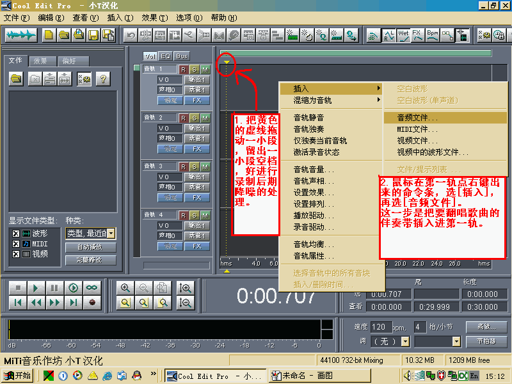Start playback with the Play button
The width and height of the screenshot is (512, 384).
click(36, 288)
